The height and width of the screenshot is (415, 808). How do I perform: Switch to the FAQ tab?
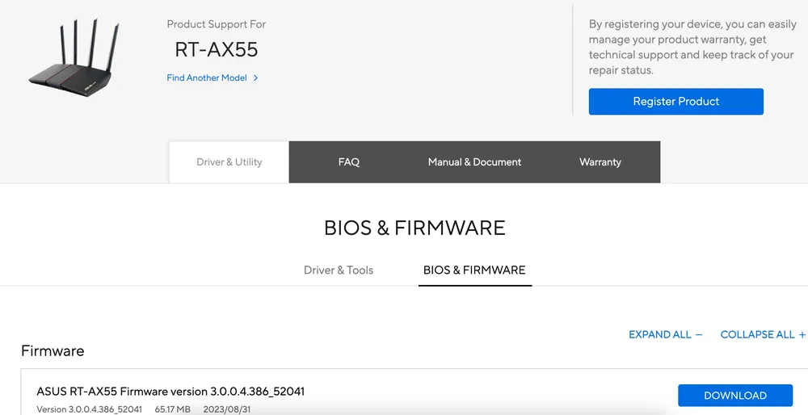[x=349, y=162]
